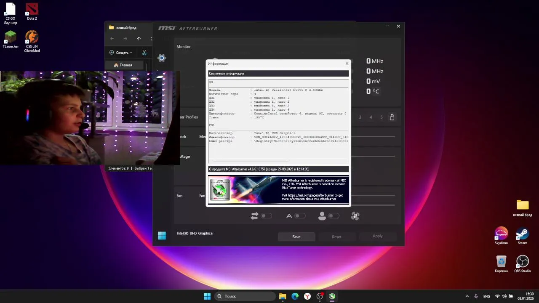Click the Windows logo icon in Afterburner
The height and width of the screenshot is (303, 539).
click(x=162, y=236)
